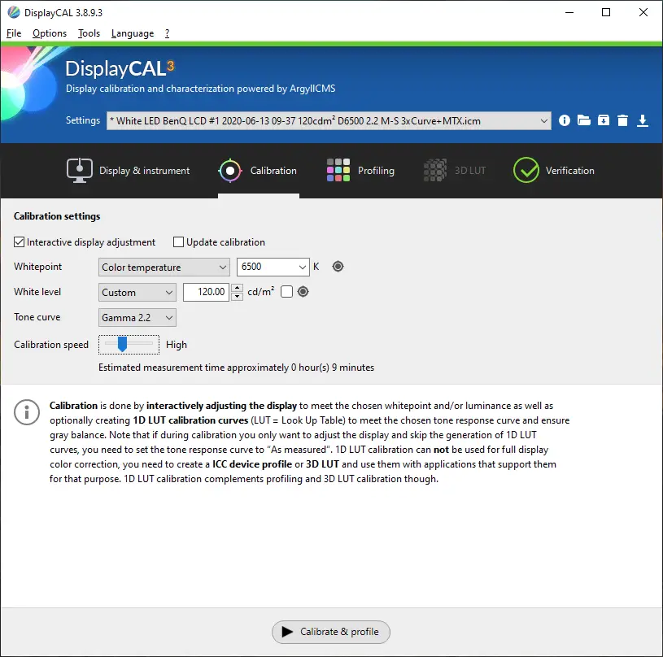Click the 120.00 white level input field

[207, 292]
